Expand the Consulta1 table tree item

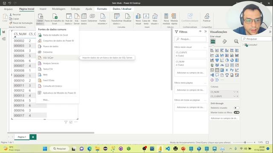[x=243, y=45]
